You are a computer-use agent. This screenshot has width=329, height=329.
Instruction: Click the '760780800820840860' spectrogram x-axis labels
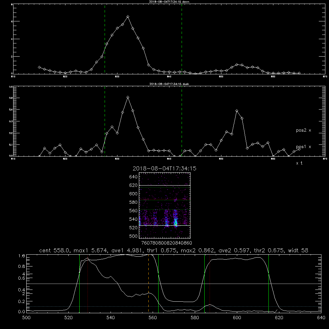(166, 243)
